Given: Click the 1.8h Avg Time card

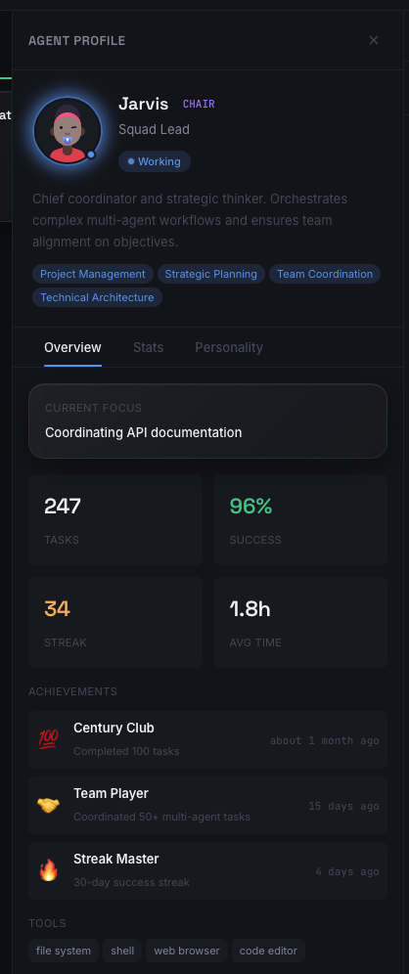Looking at the screenshot, I should tap(300, 622).
